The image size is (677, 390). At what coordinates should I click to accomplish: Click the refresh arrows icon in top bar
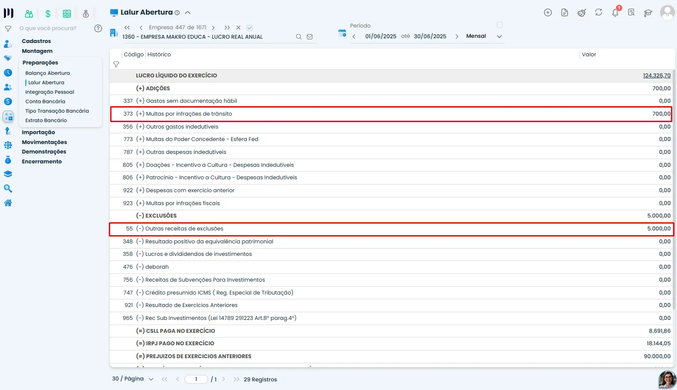pyautogui.click(x=599, y=12)
